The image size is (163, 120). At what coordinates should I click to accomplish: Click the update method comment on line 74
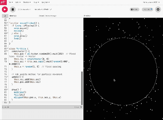(37, 74)
